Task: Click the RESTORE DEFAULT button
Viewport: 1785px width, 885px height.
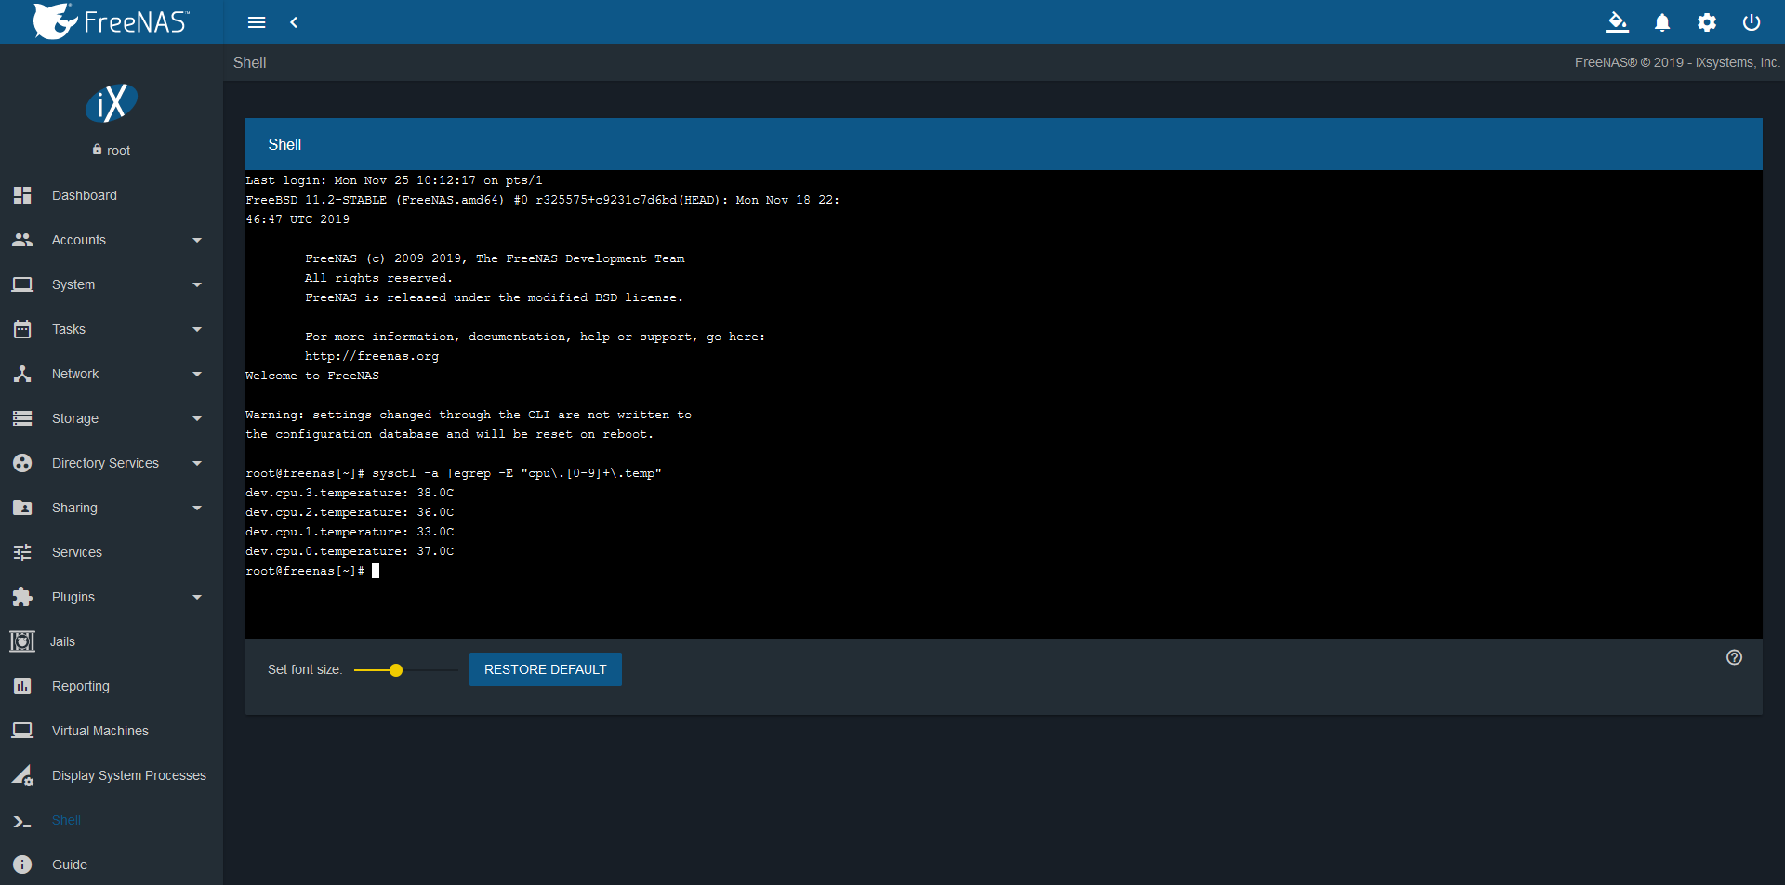Action: click(546, 669)
